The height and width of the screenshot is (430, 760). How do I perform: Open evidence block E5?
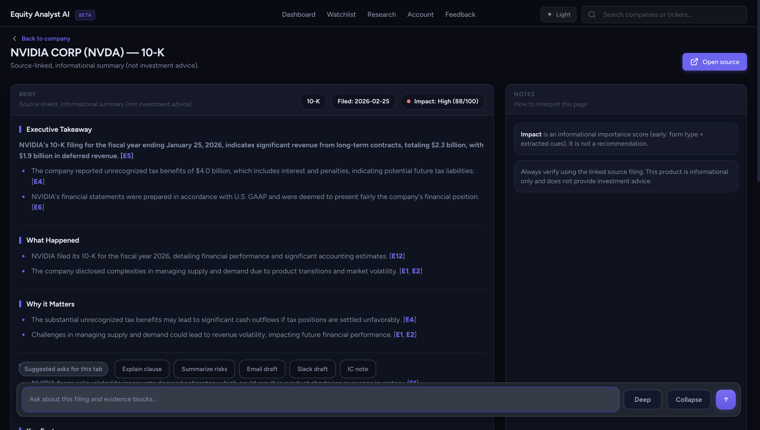[x=127, y=156]
